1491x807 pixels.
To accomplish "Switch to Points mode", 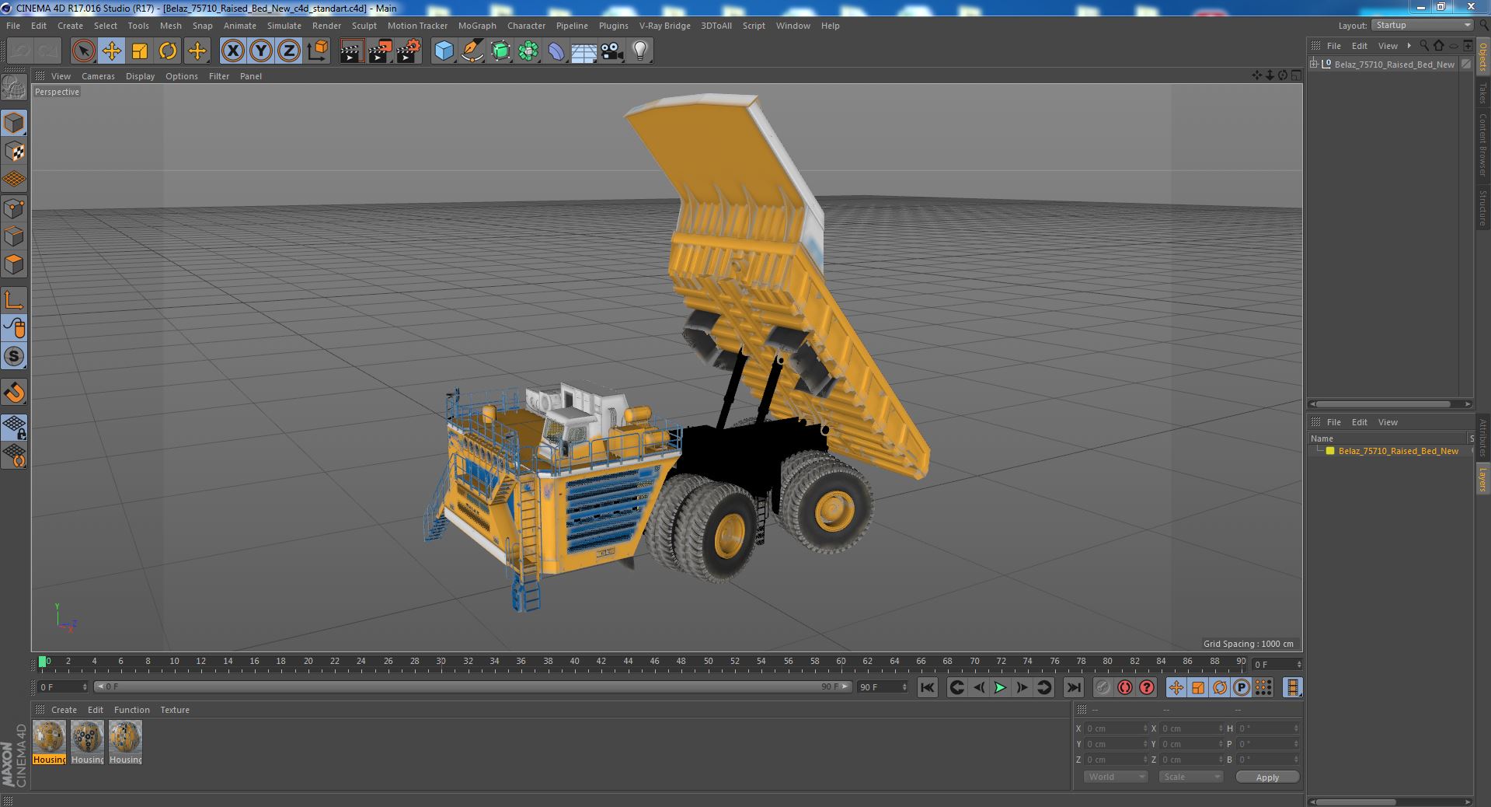I will pos(14,208).
